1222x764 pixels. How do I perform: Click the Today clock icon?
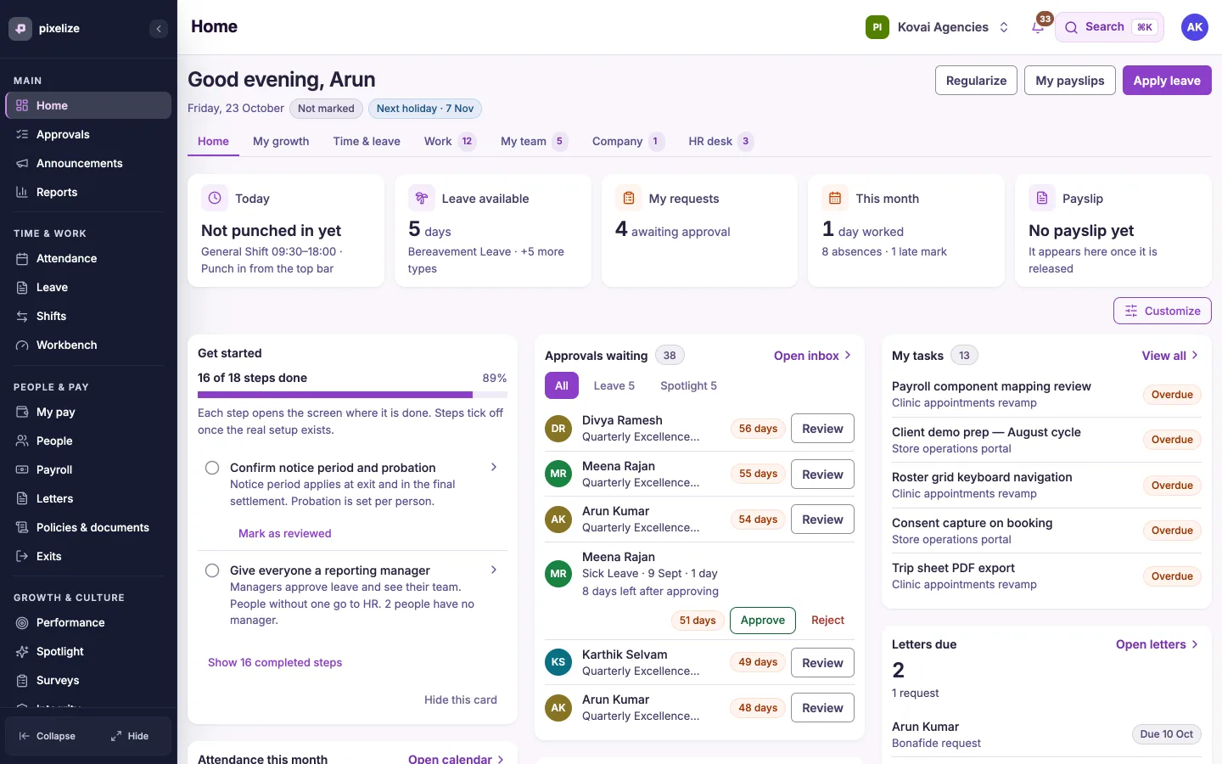[215, 198]
